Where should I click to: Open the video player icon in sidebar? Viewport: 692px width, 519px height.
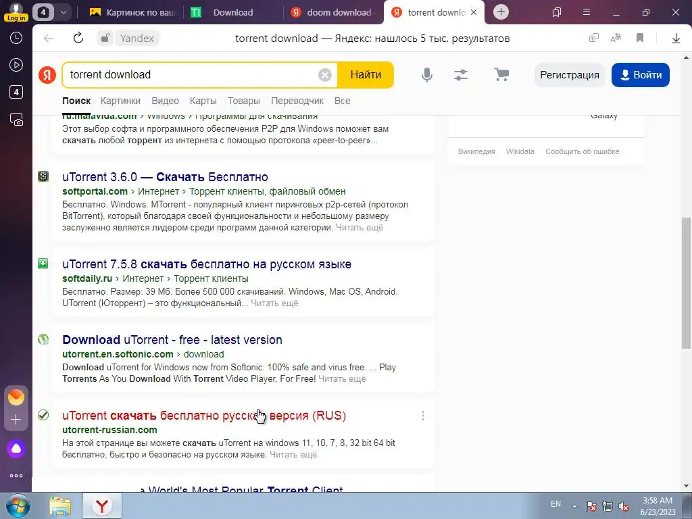(16, 65)
